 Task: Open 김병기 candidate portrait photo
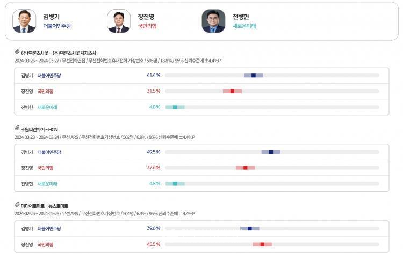tap(24, 21)
